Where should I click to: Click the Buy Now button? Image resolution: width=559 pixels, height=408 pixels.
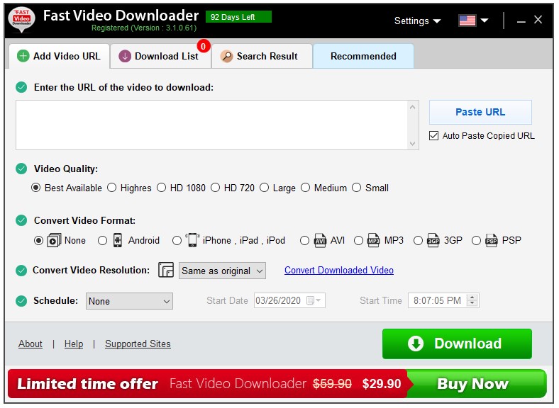[x=475, y=384]
